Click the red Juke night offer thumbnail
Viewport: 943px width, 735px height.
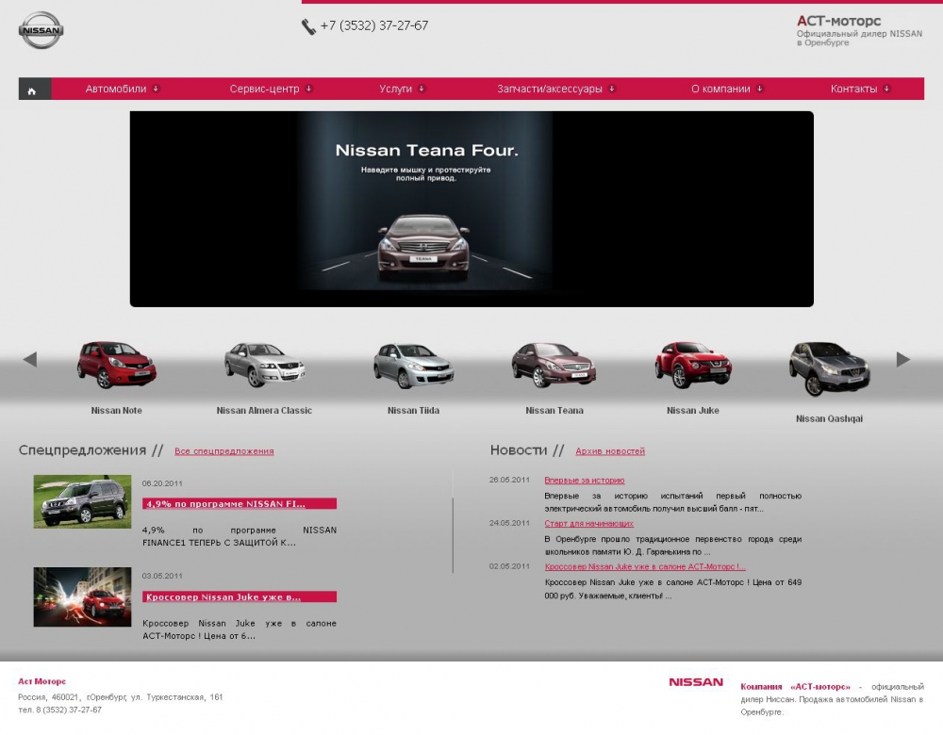point(82,596)
